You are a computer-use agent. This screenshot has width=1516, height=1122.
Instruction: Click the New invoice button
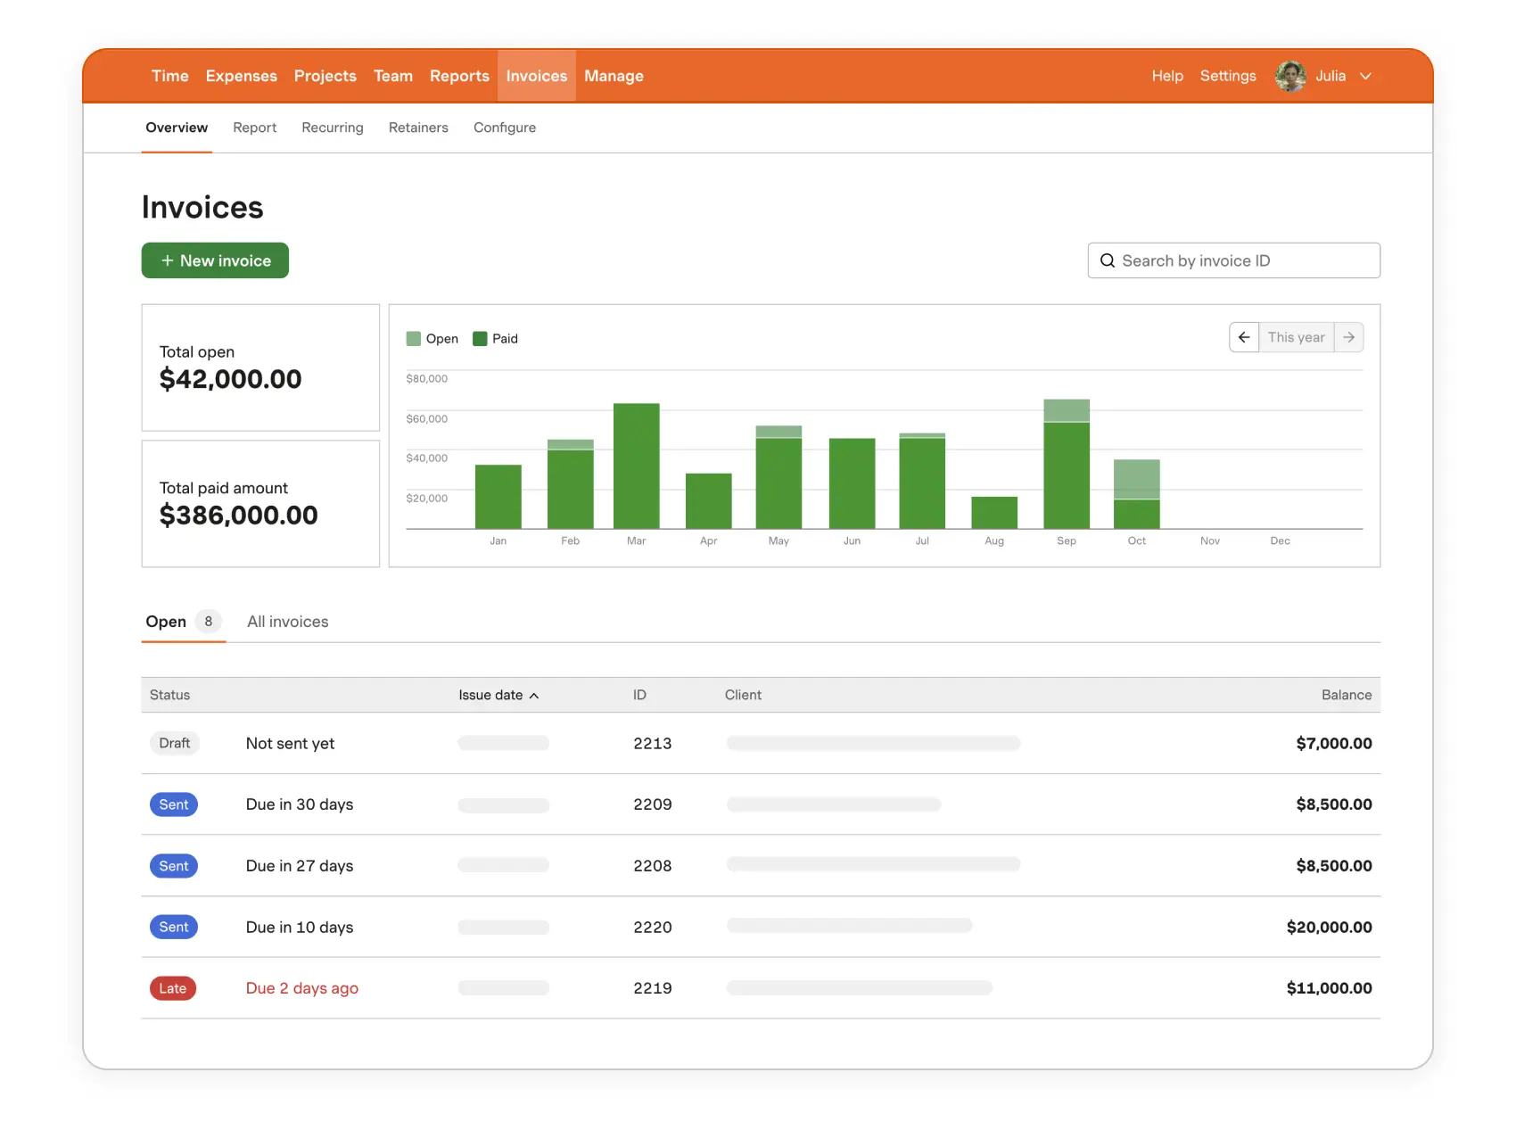(215, 260)
